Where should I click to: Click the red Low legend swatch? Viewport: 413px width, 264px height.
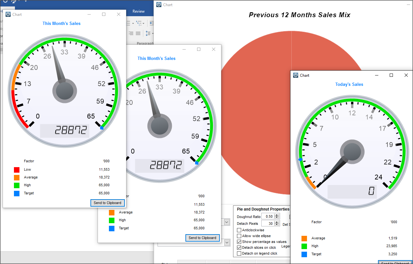[x=17, y=169]
